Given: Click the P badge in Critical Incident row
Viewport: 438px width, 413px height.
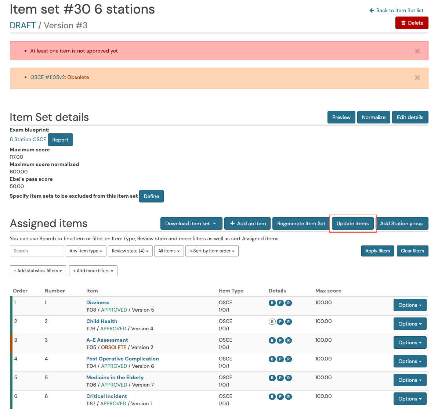Looking at the screenshot, I should pyautogui.click(x=280, y=396).
